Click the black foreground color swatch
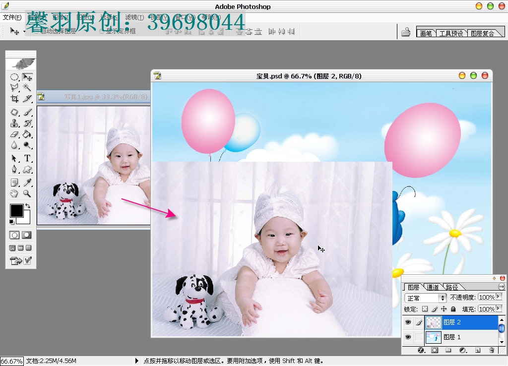The width and height of the screenshot is (508, 366). (x=16, y=211)
